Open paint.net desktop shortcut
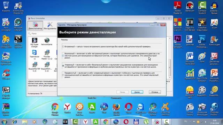This screenshot has width=223, height=125. tap(190, 41)
